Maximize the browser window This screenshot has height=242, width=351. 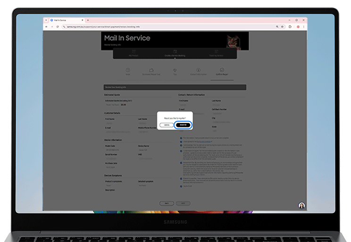pos(296,20)
